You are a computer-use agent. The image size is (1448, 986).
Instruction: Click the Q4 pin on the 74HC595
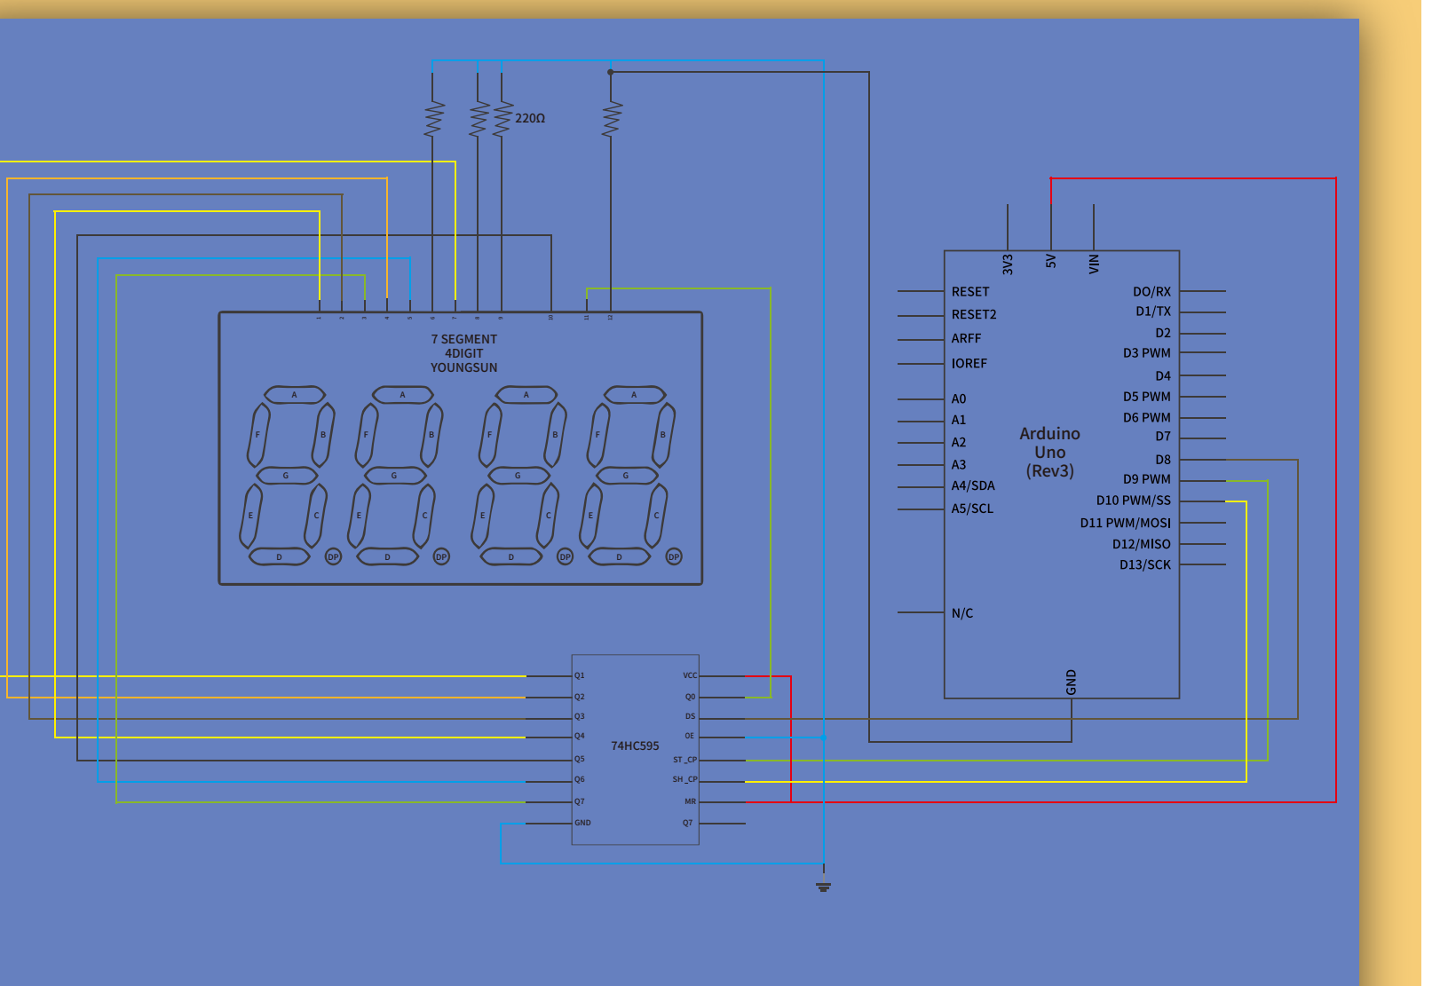(580, 737)
